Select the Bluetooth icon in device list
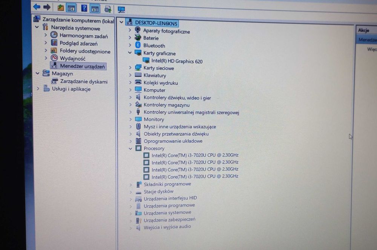The width and height of the screenshot is (377, 250). click(138, 45)
